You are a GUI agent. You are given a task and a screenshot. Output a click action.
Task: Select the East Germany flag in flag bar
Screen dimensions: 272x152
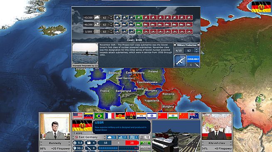tap(120, 116)
